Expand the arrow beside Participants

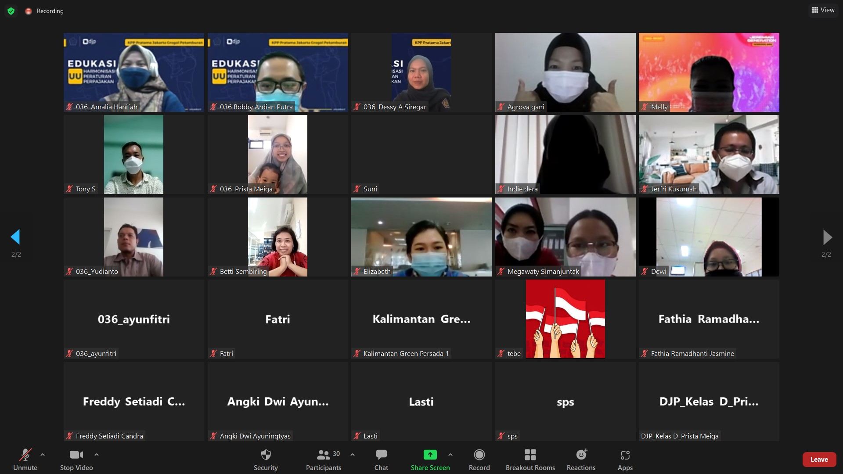(353, 455)
